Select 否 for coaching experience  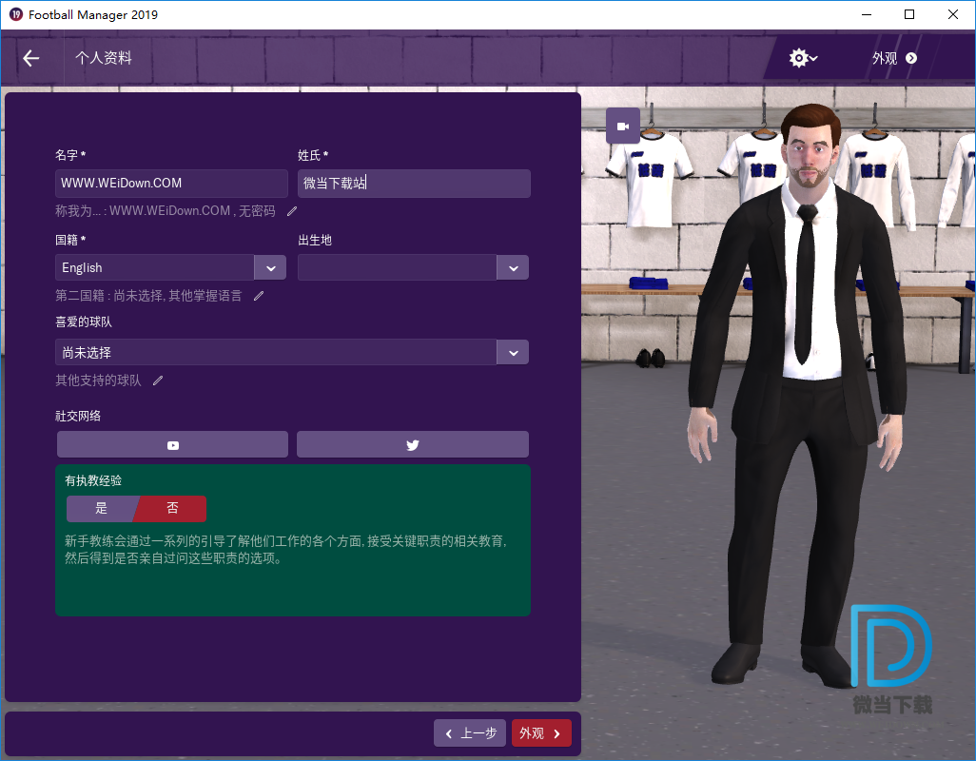[x=172, y=508]
